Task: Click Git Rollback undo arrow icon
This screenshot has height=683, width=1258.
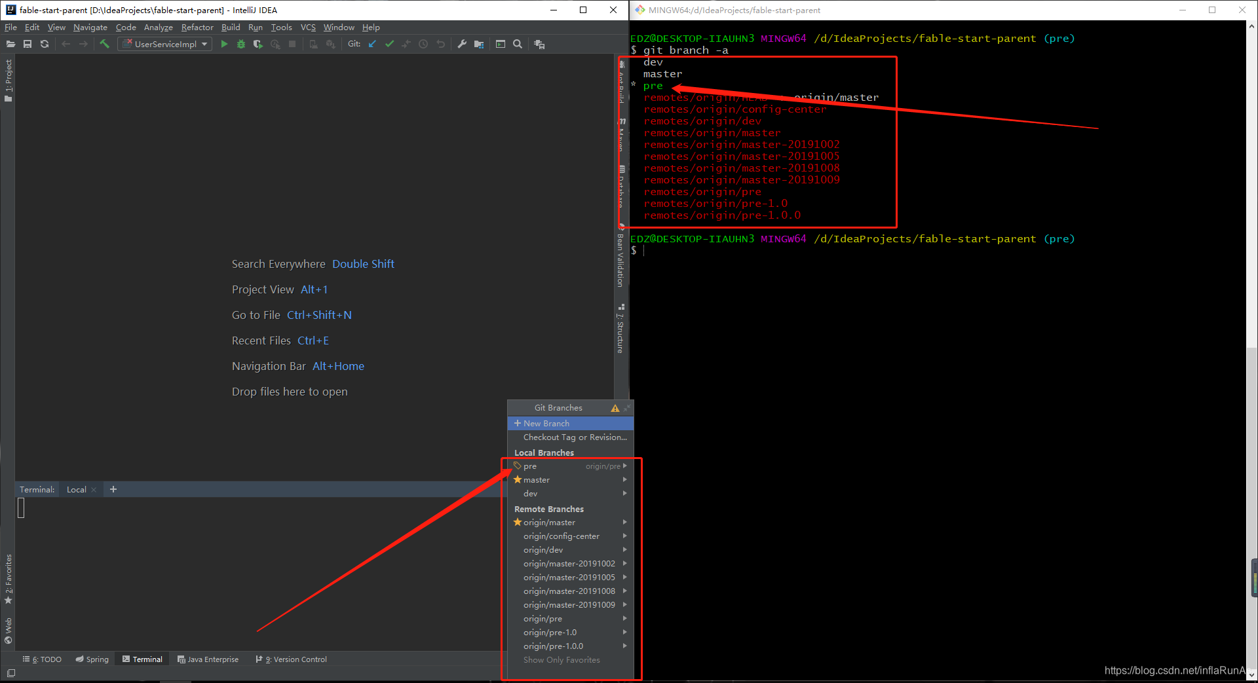Action: pyautogui.click(x=440, y=44)
